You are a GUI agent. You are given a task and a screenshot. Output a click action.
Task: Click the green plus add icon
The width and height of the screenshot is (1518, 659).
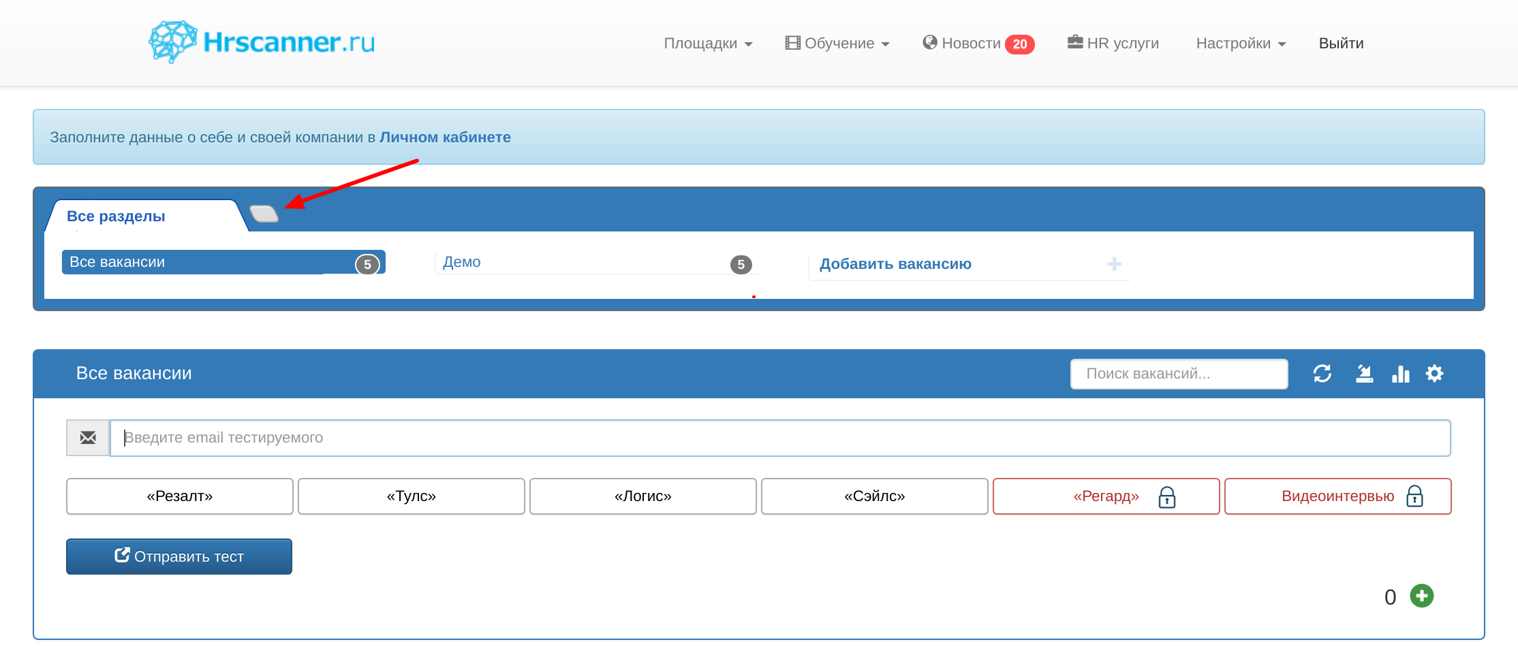point(1422,596)
